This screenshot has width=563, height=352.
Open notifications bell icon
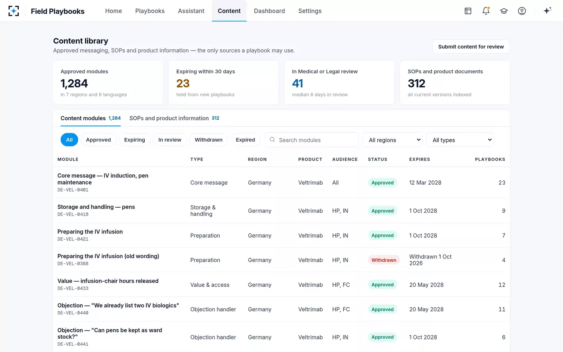486,11
